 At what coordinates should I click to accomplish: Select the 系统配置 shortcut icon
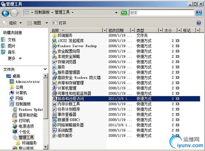[54, 130]
